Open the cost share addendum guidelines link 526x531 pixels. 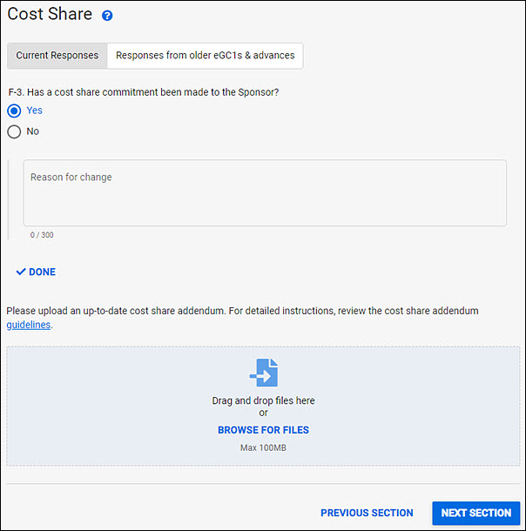[x=29, y=325]
